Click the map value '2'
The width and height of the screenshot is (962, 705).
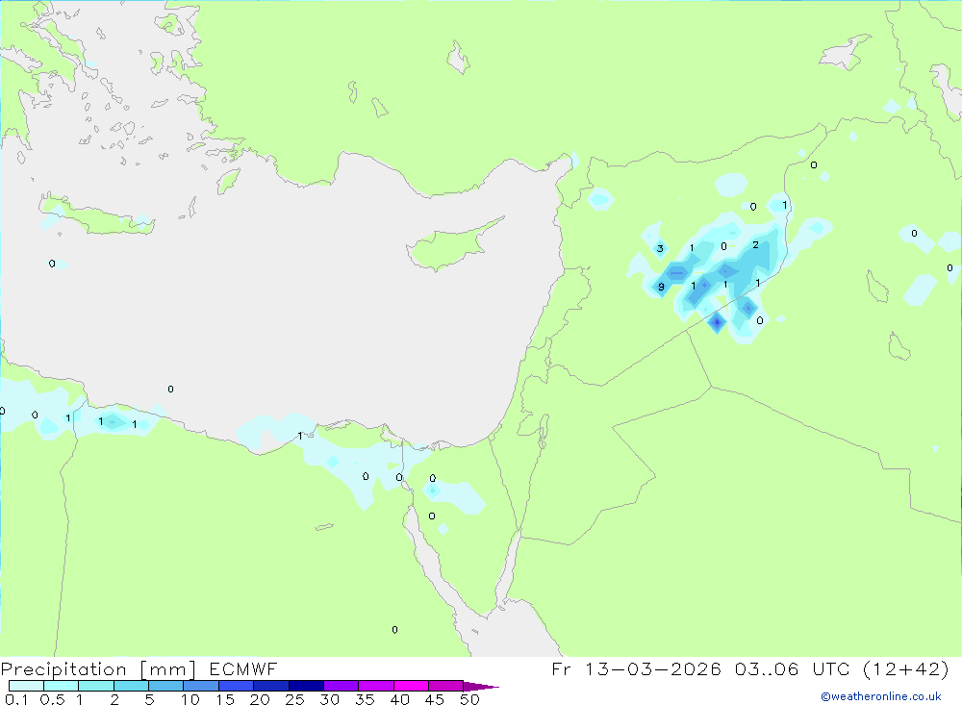(755, 245)
